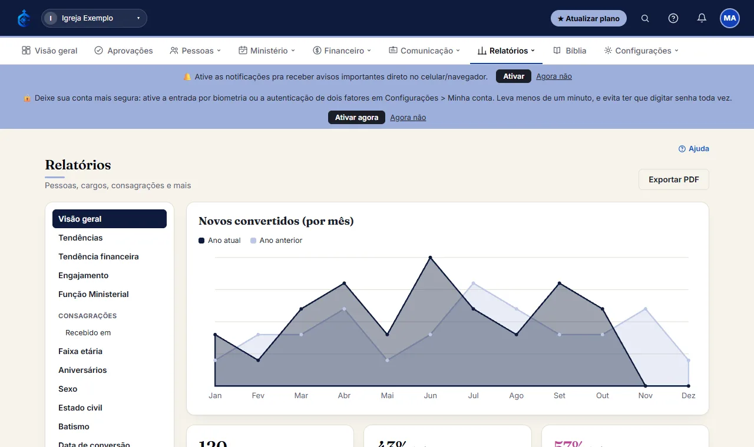Expand the Financeiro menu chevron
Viewport: 754px width, 447px height.
pyautogui.click(x=369, y=51)
